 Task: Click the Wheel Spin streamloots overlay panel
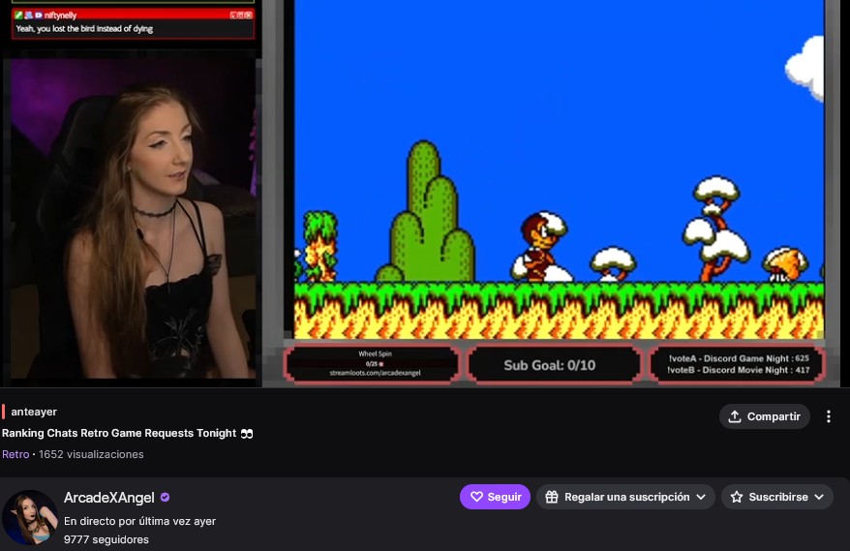pyautogui.click(x=375, y=363)
